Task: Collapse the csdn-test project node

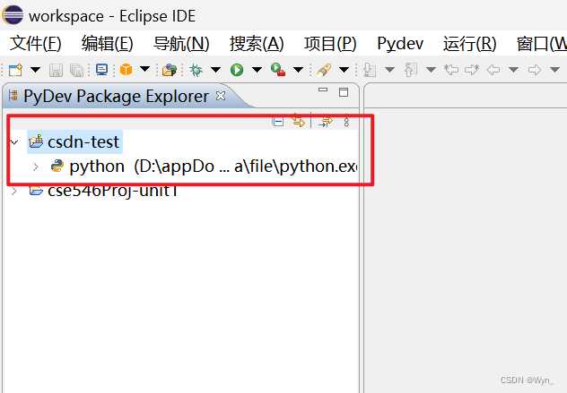Action: tap(14, 142)
